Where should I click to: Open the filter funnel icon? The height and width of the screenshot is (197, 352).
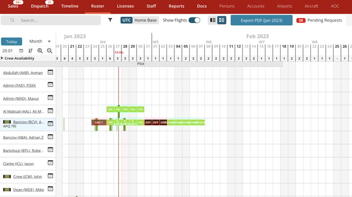(110, 20)
